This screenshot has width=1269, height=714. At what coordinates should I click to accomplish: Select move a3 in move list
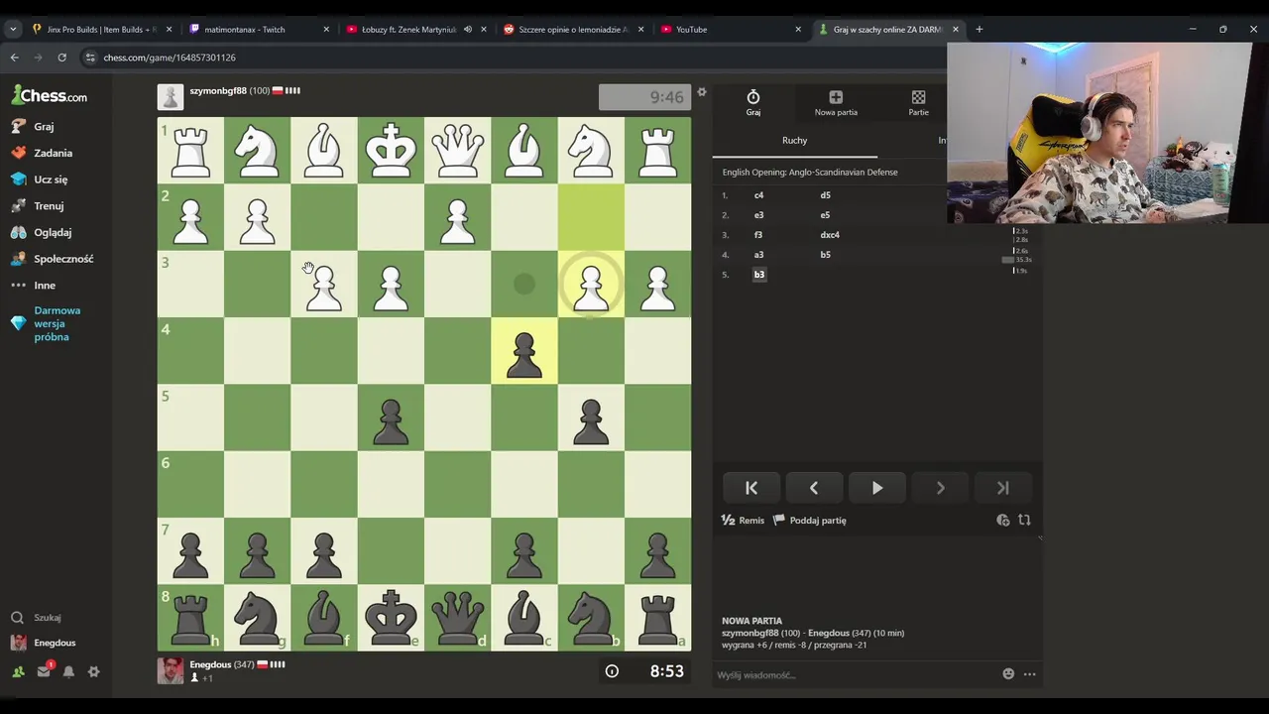coord(758,255)
